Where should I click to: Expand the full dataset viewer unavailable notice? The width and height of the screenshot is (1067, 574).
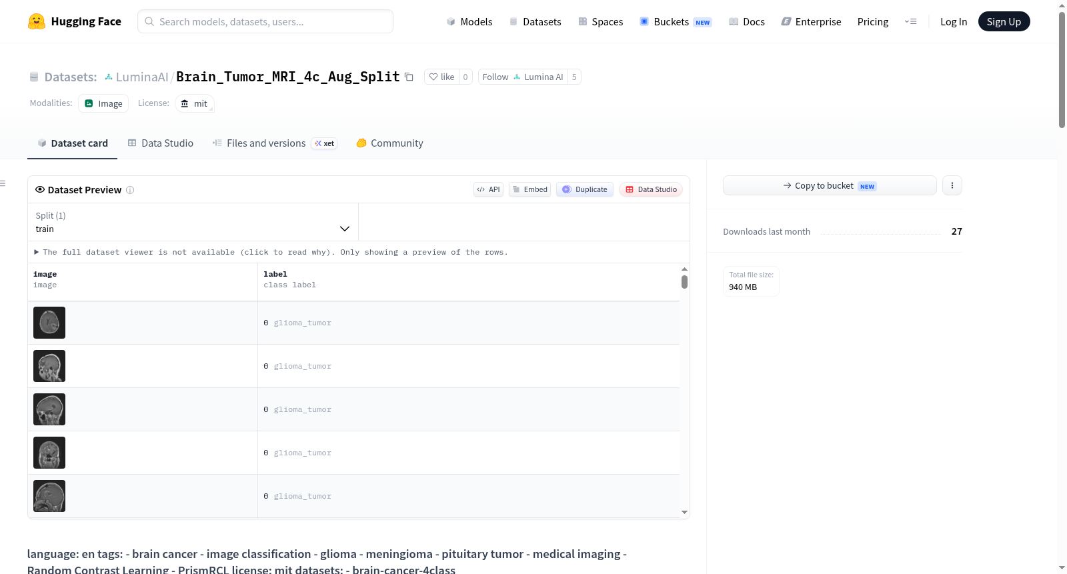coord(271,252)
